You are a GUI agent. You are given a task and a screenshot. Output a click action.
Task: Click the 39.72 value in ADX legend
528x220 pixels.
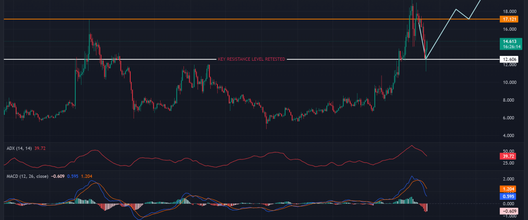point(40,148)
